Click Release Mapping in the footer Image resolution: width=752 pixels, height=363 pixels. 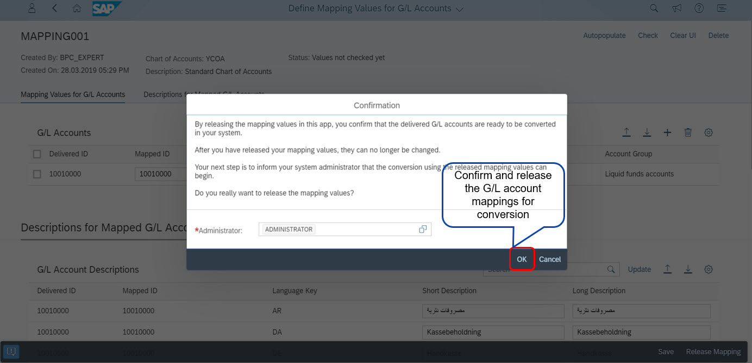[713, 352]
